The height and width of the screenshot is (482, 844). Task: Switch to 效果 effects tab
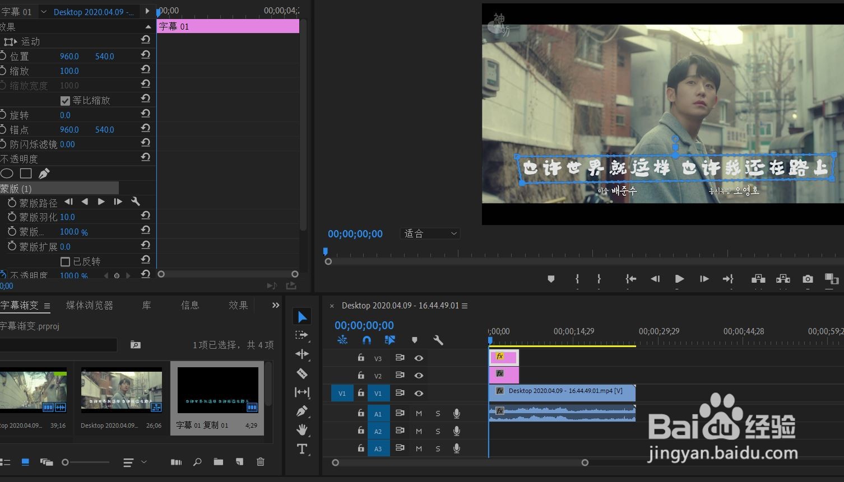pos(238,305)
